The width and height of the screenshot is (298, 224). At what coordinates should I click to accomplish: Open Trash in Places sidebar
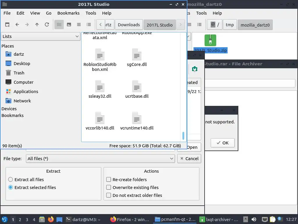[x=19, y=73]
